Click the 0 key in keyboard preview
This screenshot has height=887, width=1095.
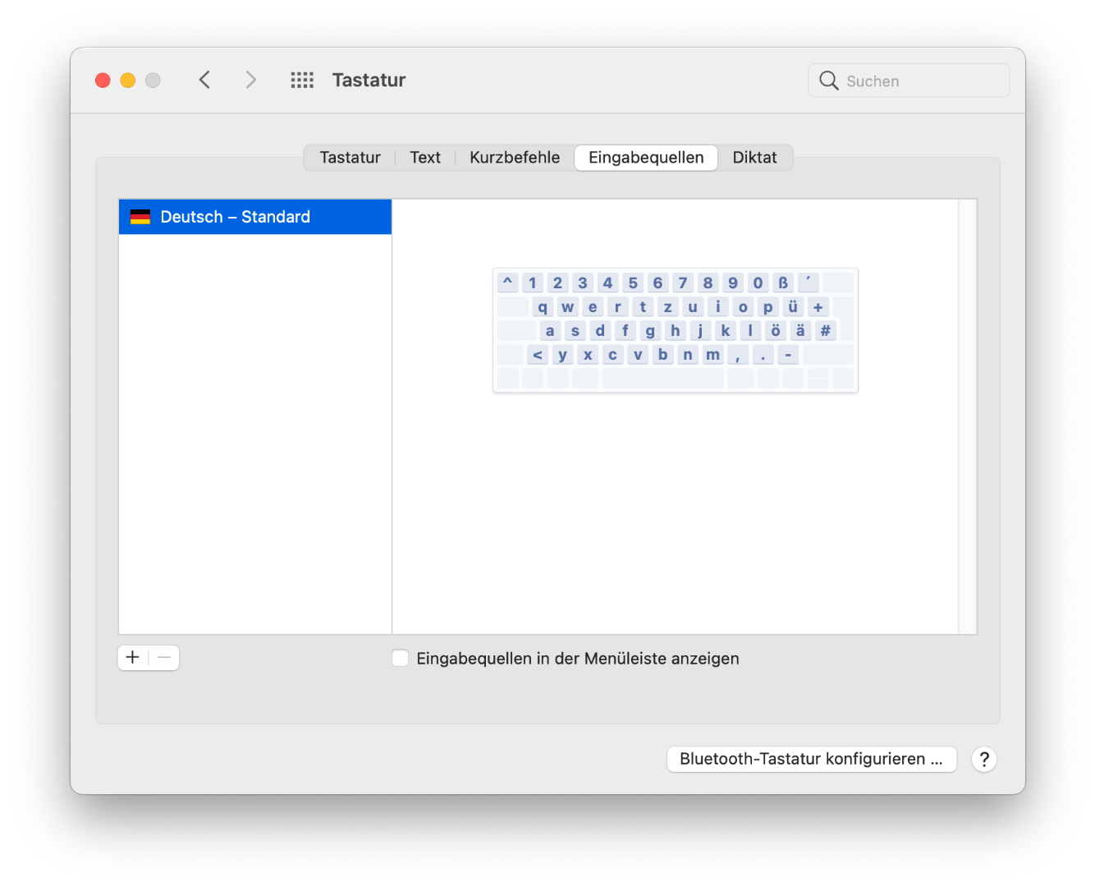tap(758, 283)
